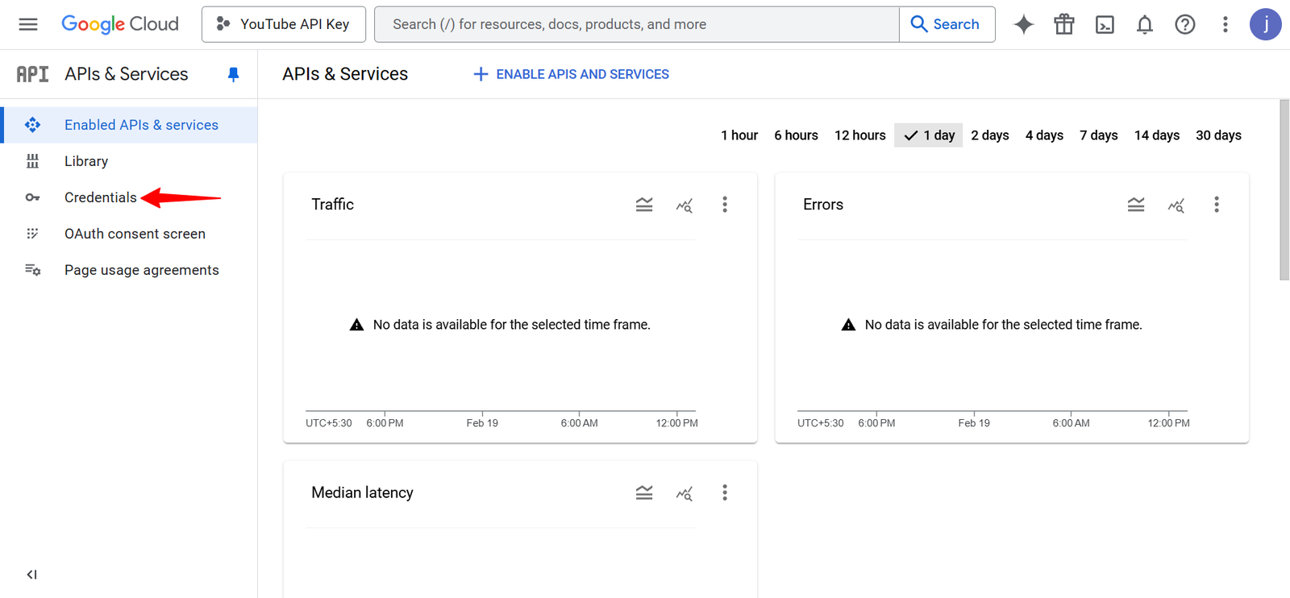Open the help question mark menu
The width and height of the screenshot is (1290, 598).
point(1184,24)
